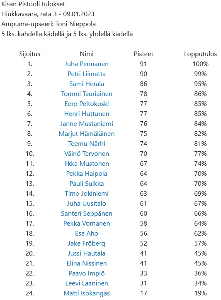The width and height of the screenshot is (221, 300).
Task: Click Henri Huttunen in the results
Action: [x=87, y=114]
